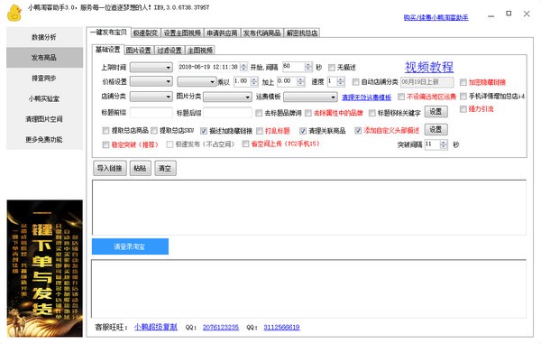The height and width of the screenshot is (344, 541).
Task: Click the 速度 stepper arrows
Action: [341, 81]
